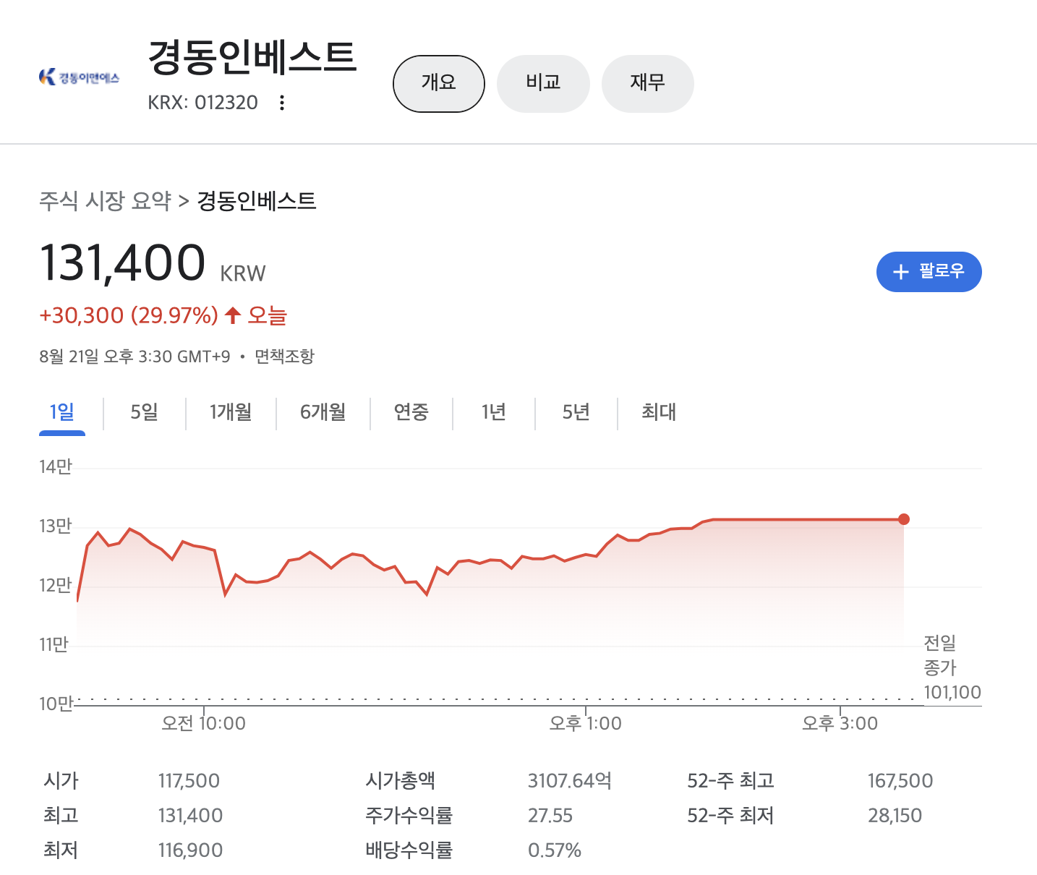Click the red upward arrow next to 오늘
The image size is (1037, 875).
[232, 315]
